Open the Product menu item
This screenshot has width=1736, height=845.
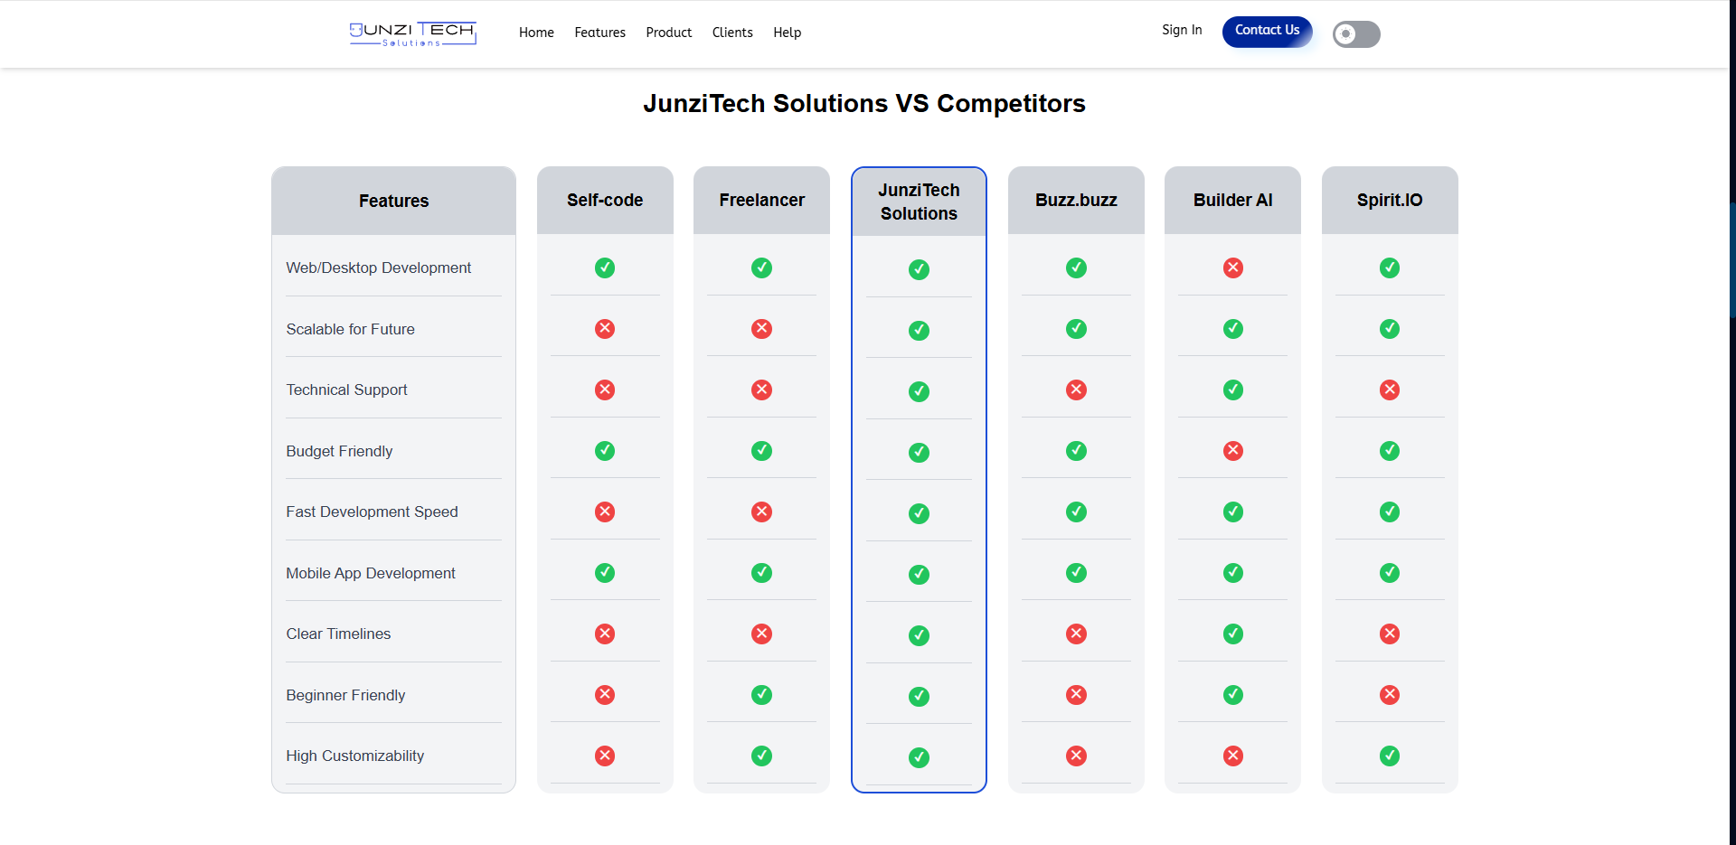click(668, 33)
